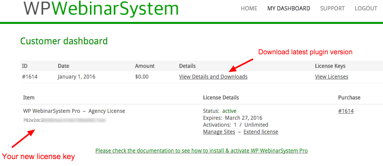Open the install and activate documentation link
Image resolution: width=383 pixels, height=166 pixels.
pyautogui.click(x=201, y=151)
